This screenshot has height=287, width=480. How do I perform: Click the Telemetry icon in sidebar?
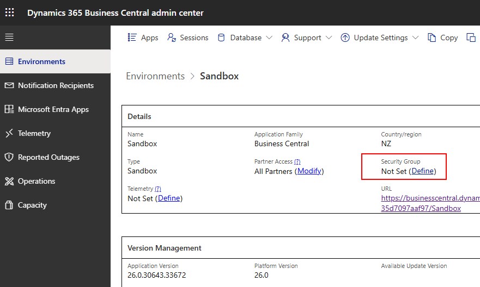tap(9, 133)
